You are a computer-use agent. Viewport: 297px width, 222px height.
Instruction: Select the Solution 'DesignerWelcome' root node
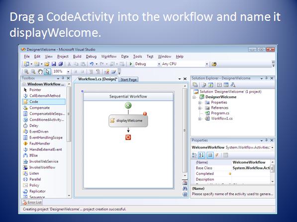(230, 91)
